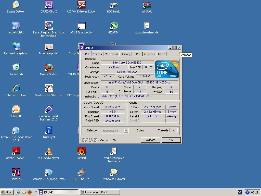Viewport: 261px width, 196px height.
Task: Click the '1.344 V' core voltage value
Action: pos(145,76)
